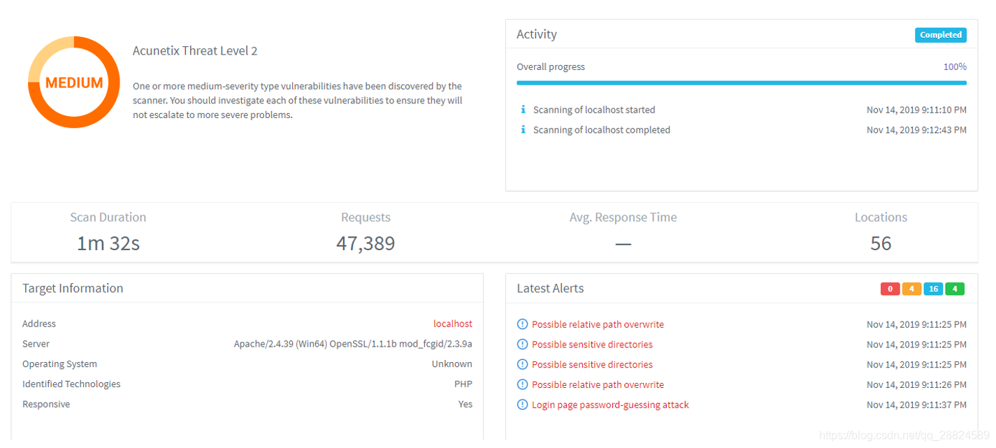
Task: Click the green informational badge showing 4
Action: 955,289
